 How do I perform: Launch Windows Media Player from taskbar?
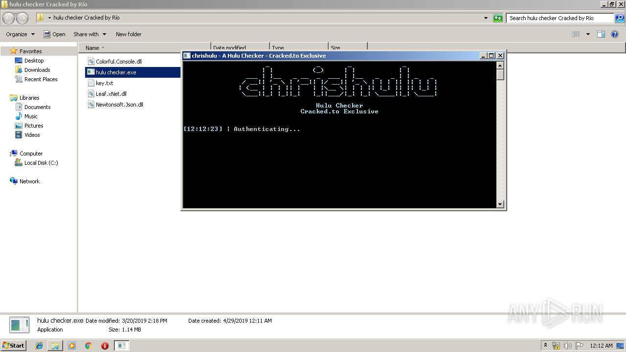72,346
